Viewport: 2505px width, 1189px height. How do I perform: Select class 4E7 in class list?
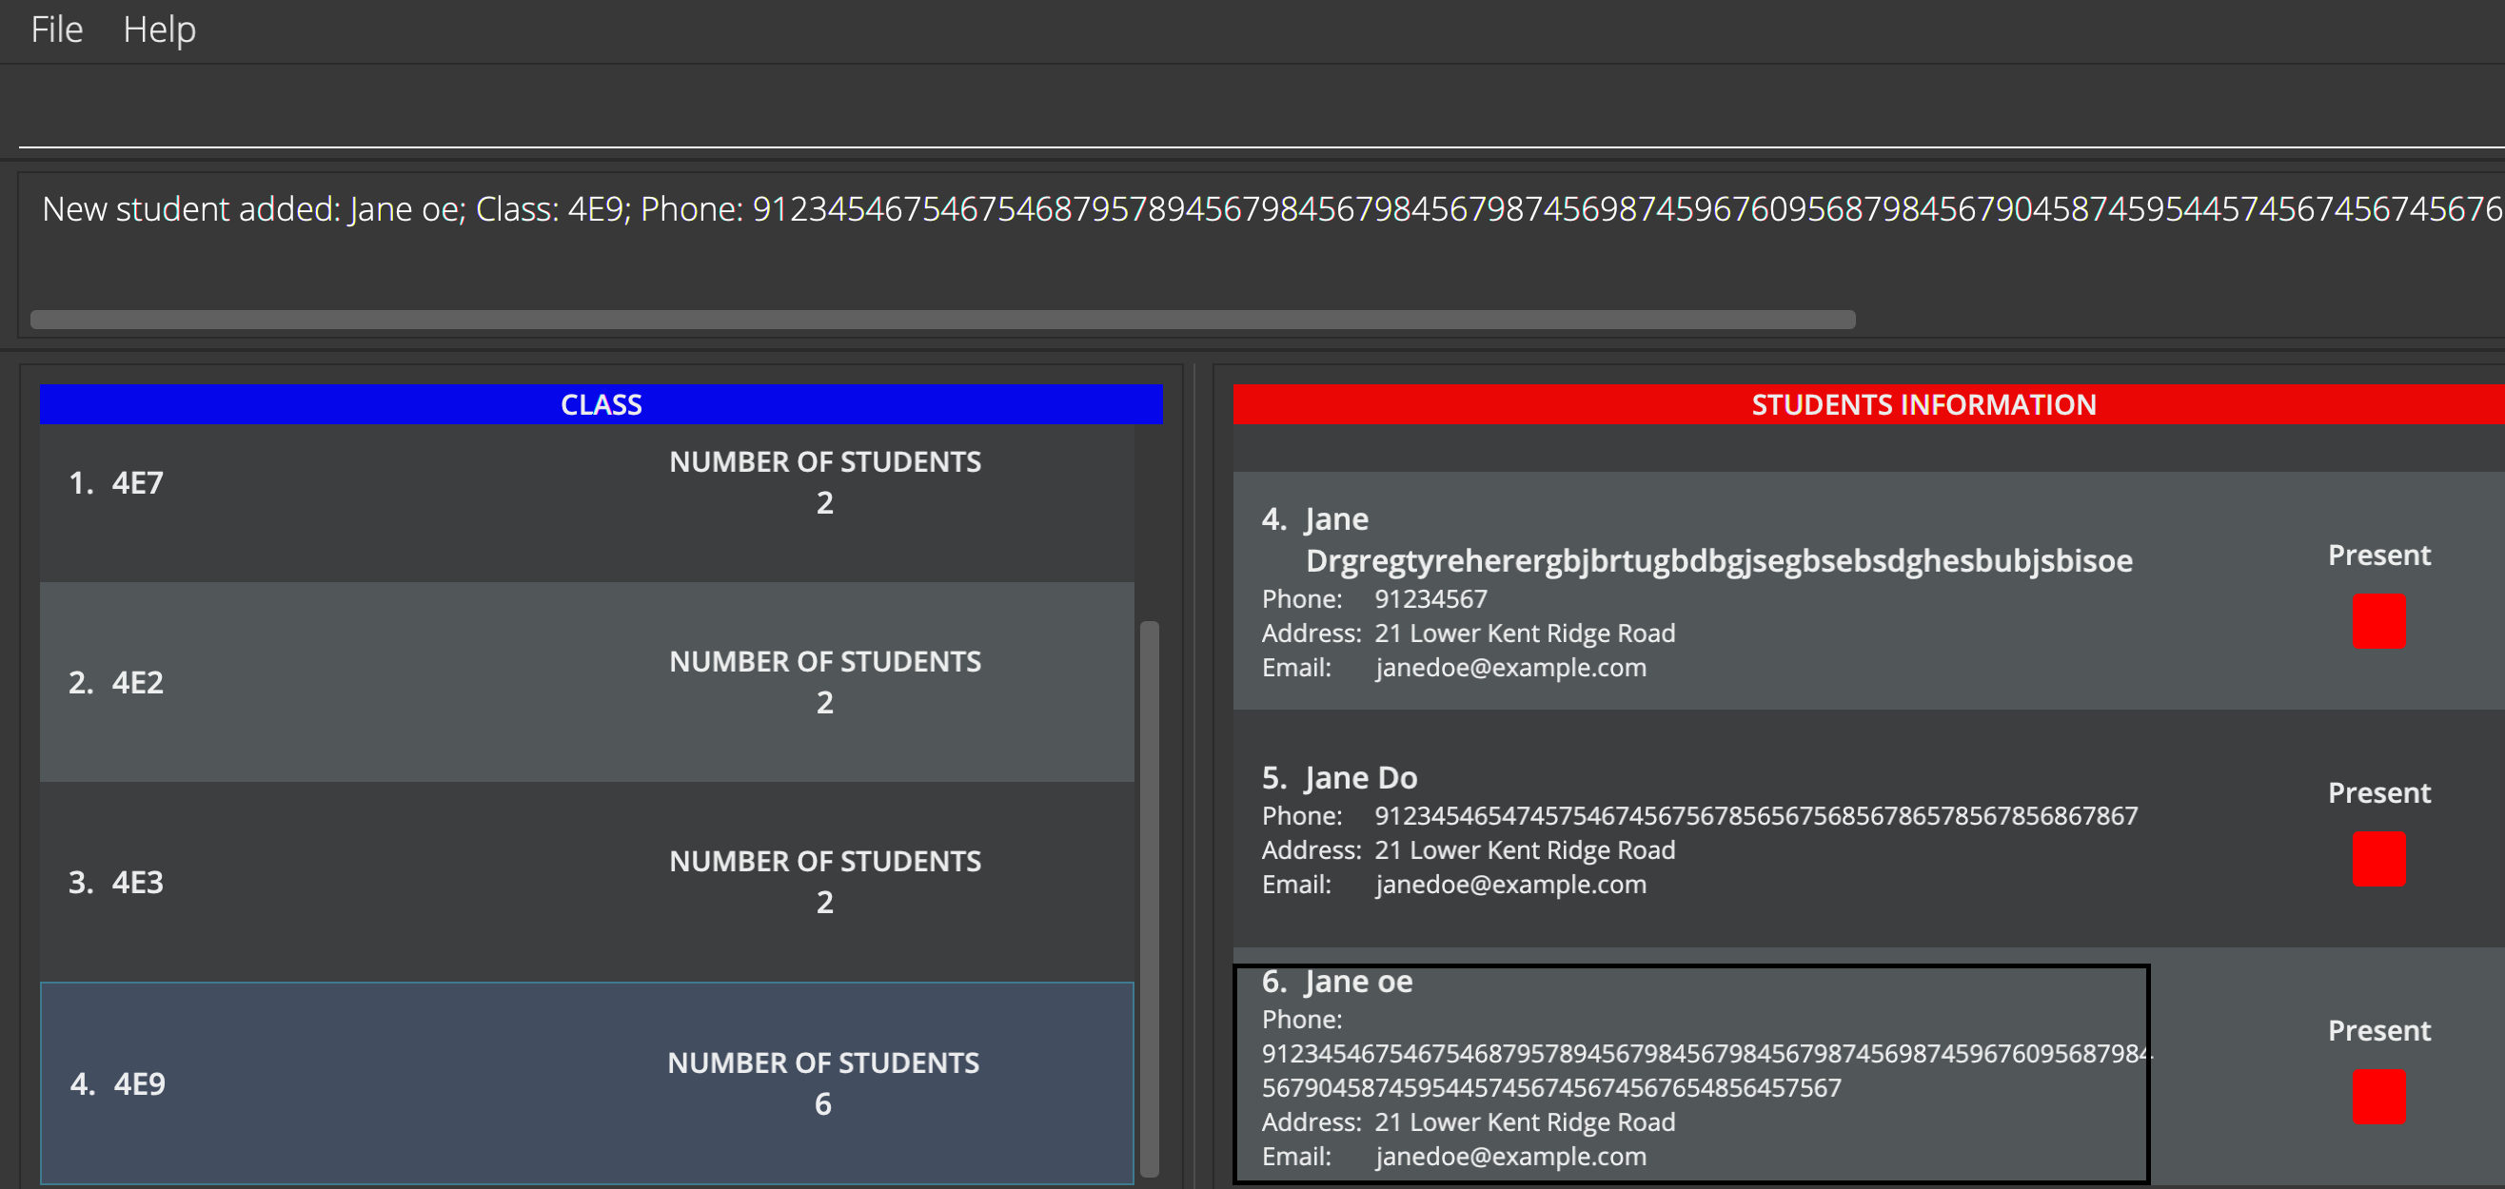585,483
